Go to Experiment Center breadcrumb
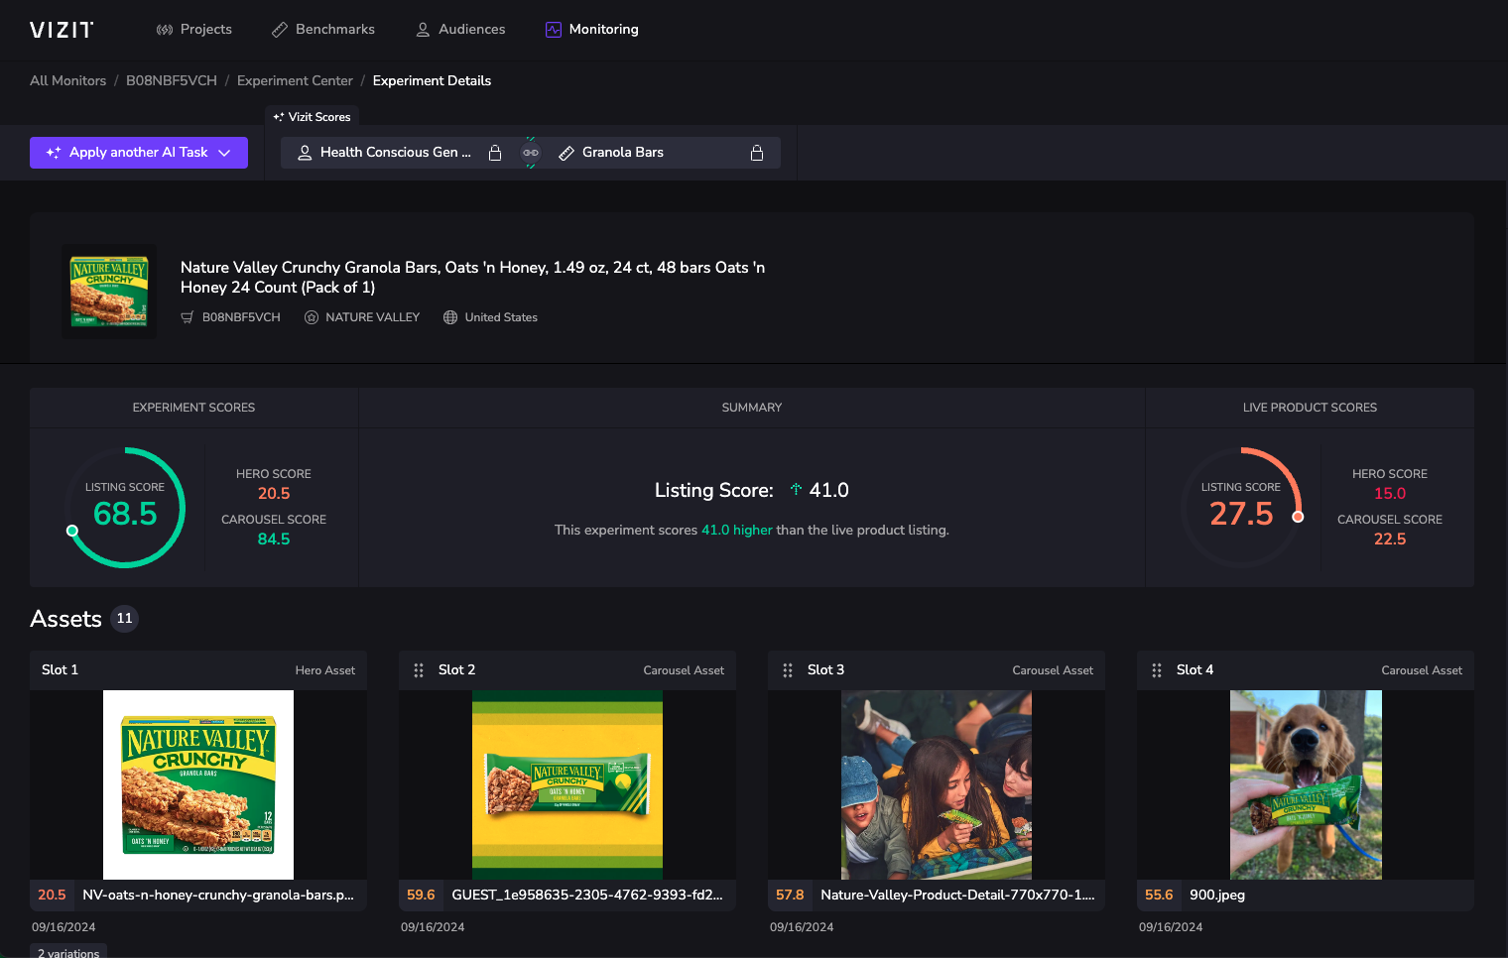Image resolution: width=1508 pixels, height=958 pixels. click(295, 81)
